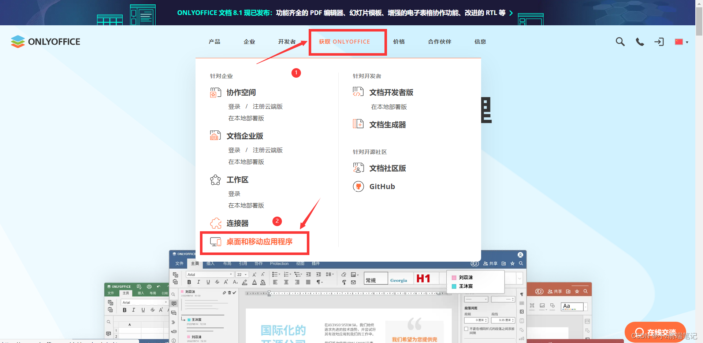This screenshot has width=703, height=343.
Task: Click Underline icon in central editor preview
Action: pos(208,282)
